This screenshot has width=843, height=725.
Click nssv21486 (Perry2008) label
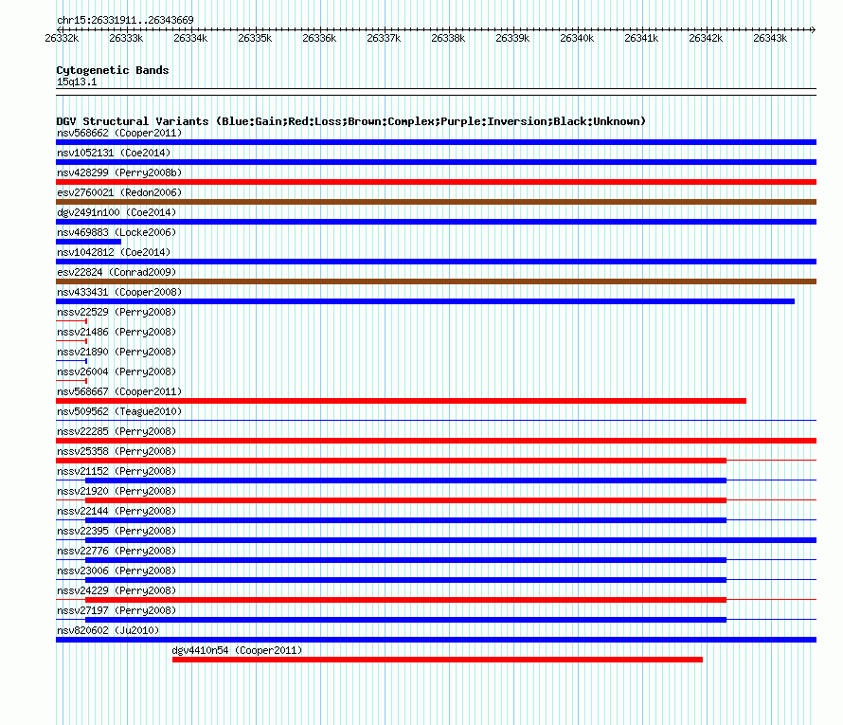[x=117, y=332]
